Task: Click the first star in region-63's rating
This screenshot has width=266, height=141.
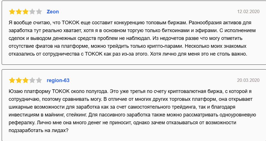Action: (12, 80)
